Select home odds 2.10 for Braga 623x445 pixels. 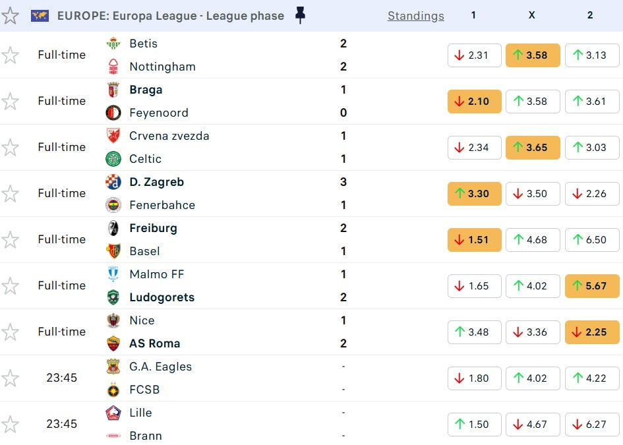[x=474, y=102]
